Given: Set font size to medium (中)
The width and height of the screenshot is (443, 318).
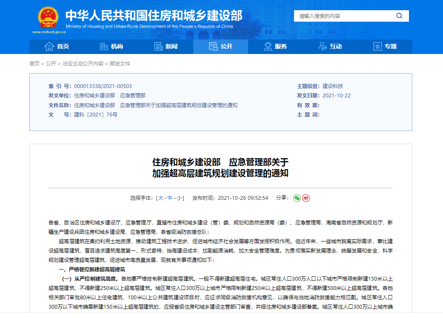Looking at the screenshot, I should point(170,198).
